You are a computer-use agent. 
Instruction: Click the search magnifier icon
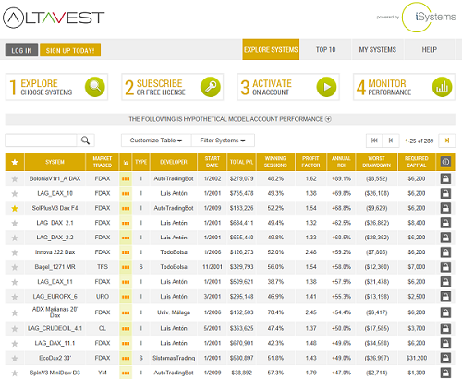(85, 141)
